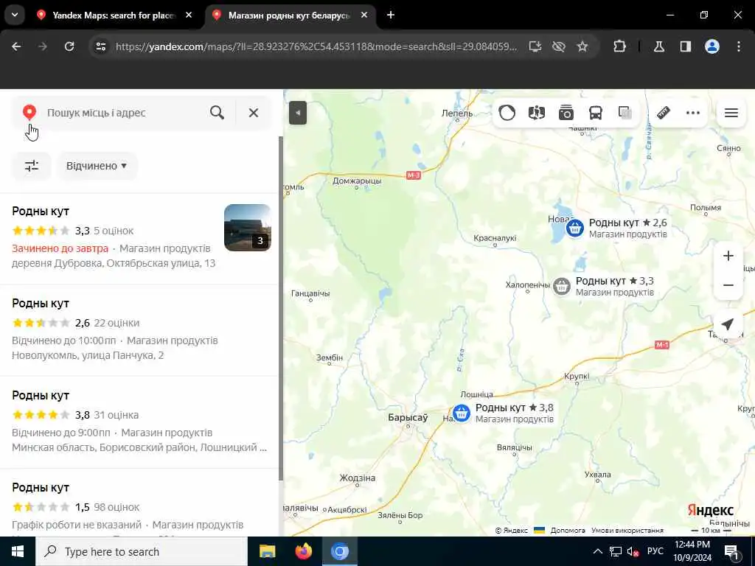Screen dimensions: 755x566
Task: Open the hamburger main menu on map
Action: tap(731, 113)
